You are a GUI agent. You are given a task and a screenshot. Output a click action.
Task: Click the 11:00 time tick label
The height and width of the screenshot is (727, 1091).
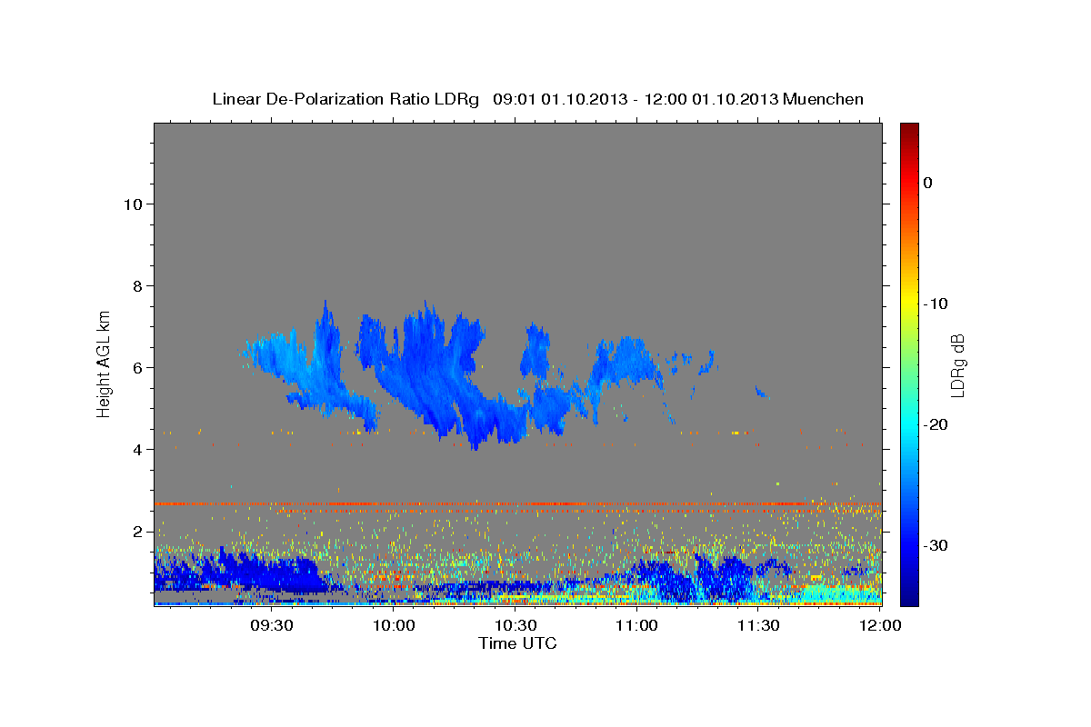[637, 625]
